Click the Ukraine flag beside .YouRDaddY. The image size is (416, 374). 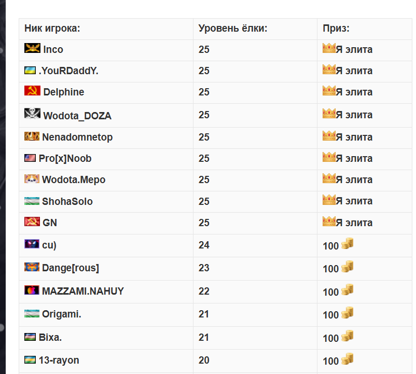(30, 71)
